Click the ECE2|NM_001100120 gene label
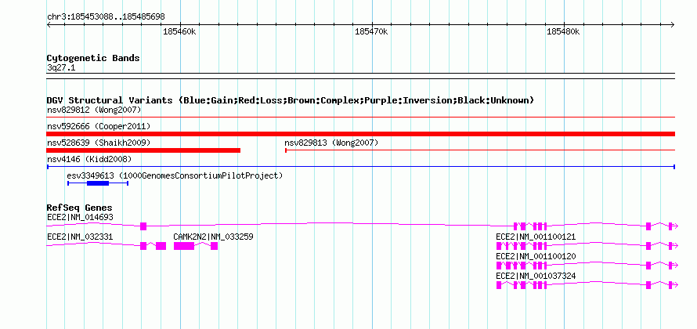The width and height of the screenshot is (697, 329). (x=536, y=256)
